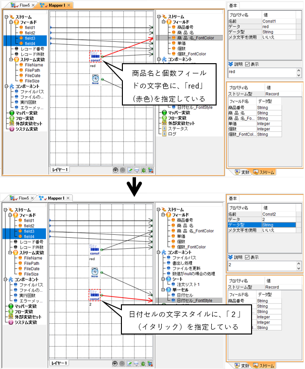
Task: Click メタ文字を使用 'いいえ' value in Const1 properties
Action: pyautogui.click(x=279, y=37)
